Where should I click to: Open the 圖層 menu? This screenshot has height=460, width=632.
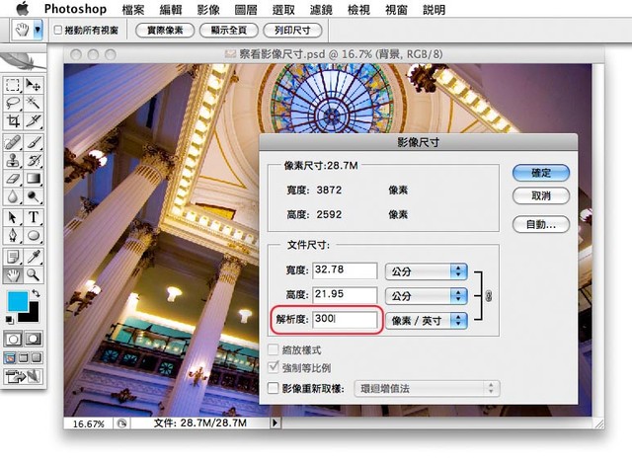point(246,9)
